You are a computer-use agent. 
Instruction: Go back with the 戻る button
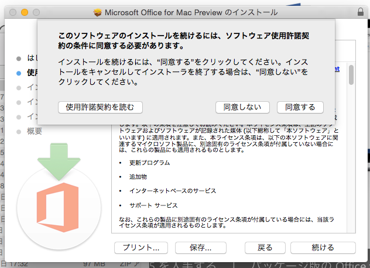[x=265, y=248]
